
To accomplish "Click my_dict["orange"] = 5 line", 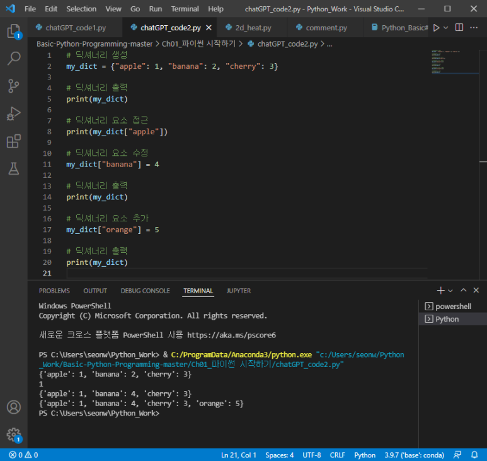I will coord(112,230).
